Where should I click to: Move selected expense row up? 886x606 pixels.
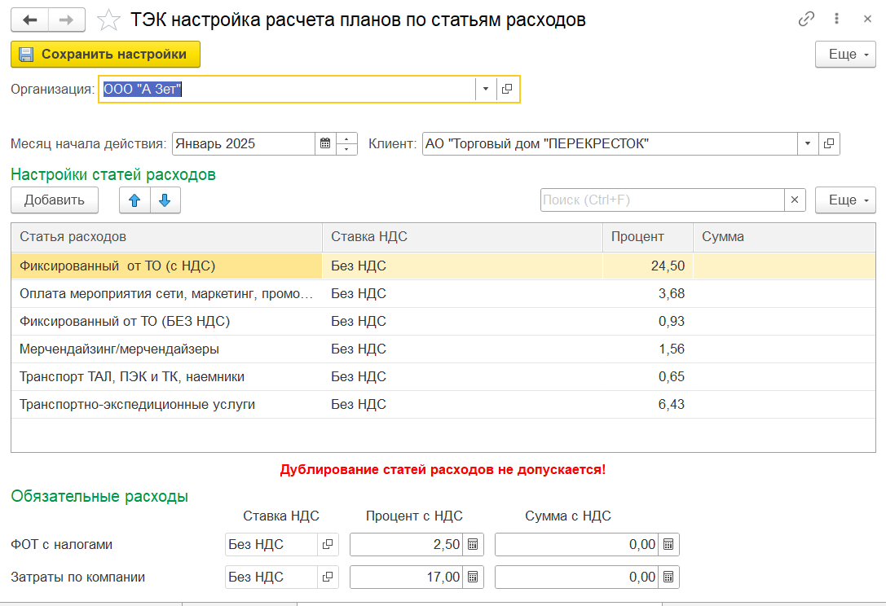click(x=134, y=200)
